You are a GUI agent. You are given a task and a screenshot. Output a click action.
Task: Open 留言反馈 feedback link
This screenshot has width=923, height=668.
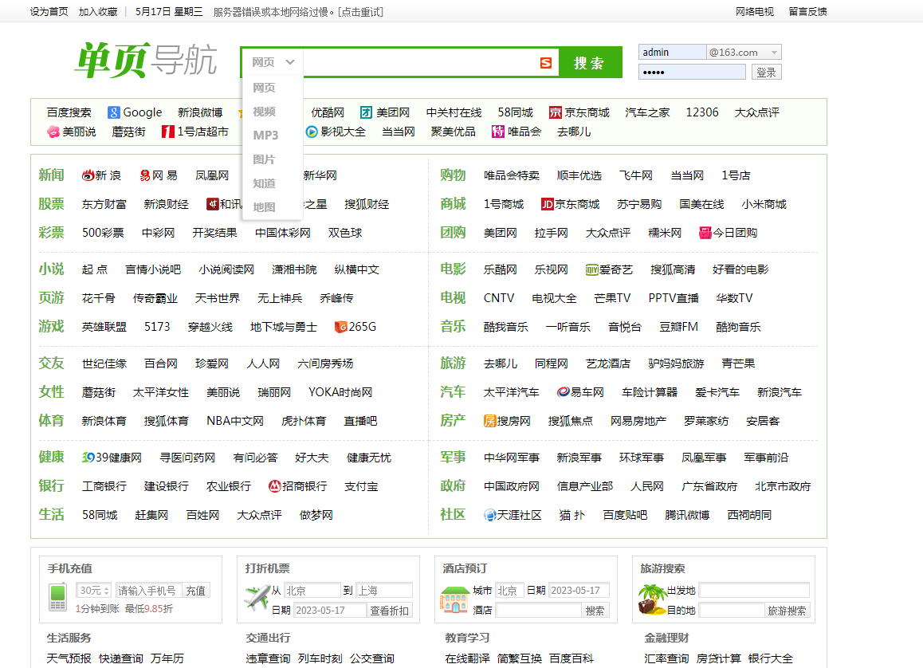(807, 12)
